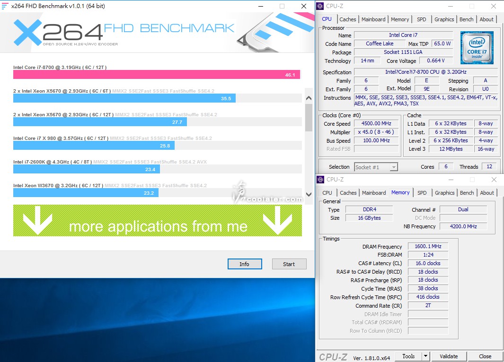Click the NB Frequency value 4200.0 MHz

[463, 226]
